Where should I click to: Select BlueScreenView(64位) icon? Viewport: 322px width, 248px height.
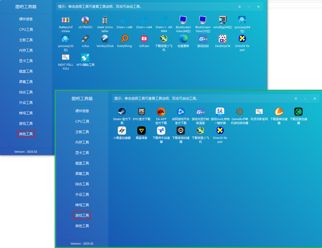[183, 20]
